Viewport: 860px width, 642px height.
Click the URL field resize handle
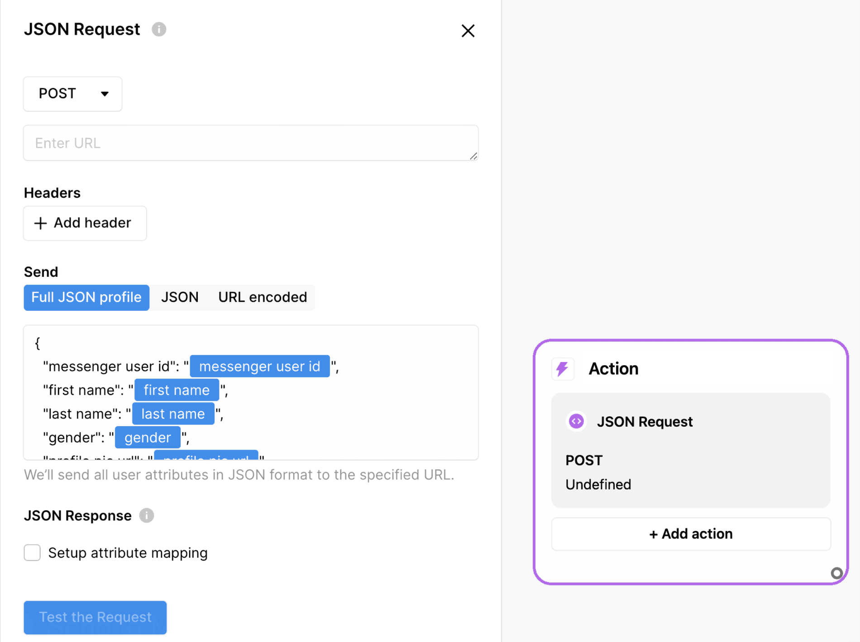(x=473, y=156)
